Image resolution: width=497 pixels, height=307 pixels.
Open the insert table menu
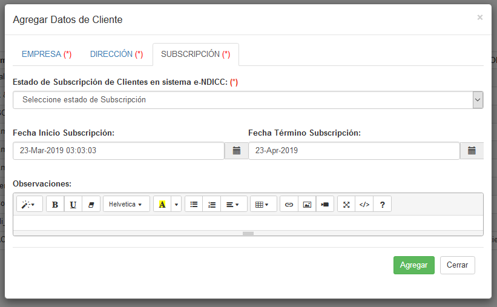(x=263, y=205)
